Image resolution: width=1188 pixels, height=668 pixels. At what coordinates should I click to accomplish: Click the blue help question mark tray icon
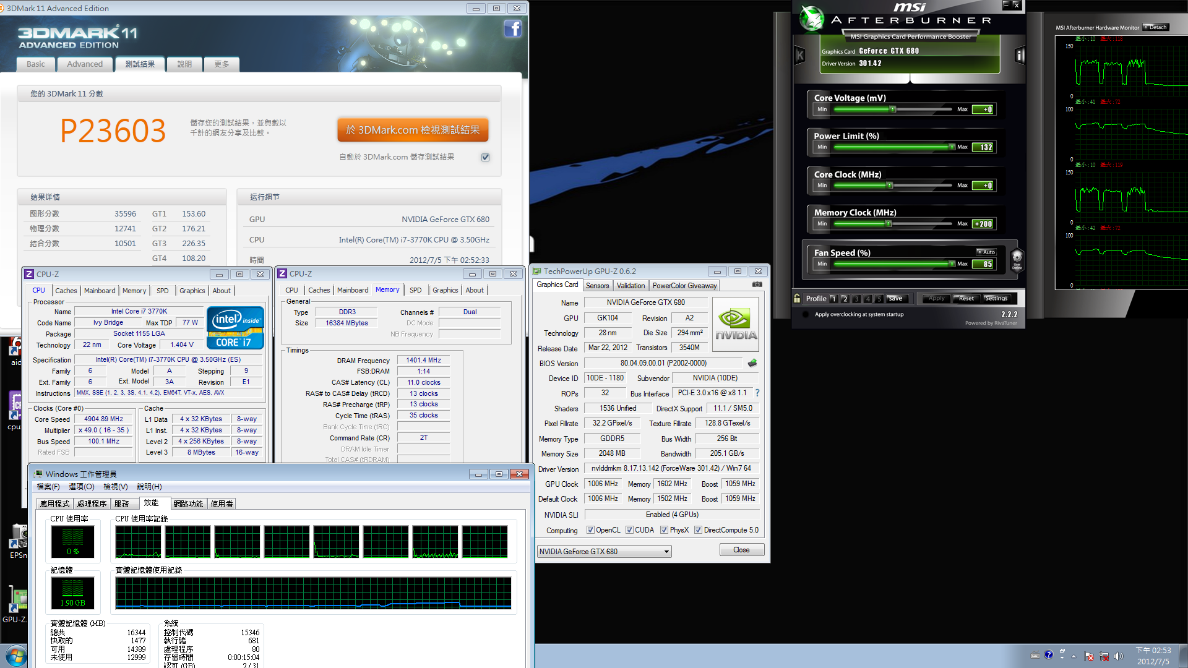coord(1048,655)
